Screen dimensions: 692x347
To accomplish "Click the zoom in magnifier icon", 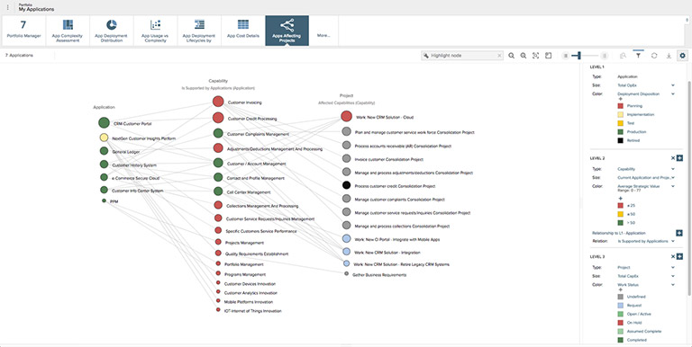I will tap(524, 56).
